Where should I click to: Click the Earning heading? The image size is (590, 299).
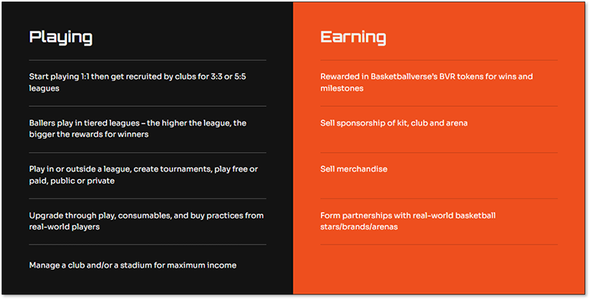pyautogui.click(x=353, y=37)
